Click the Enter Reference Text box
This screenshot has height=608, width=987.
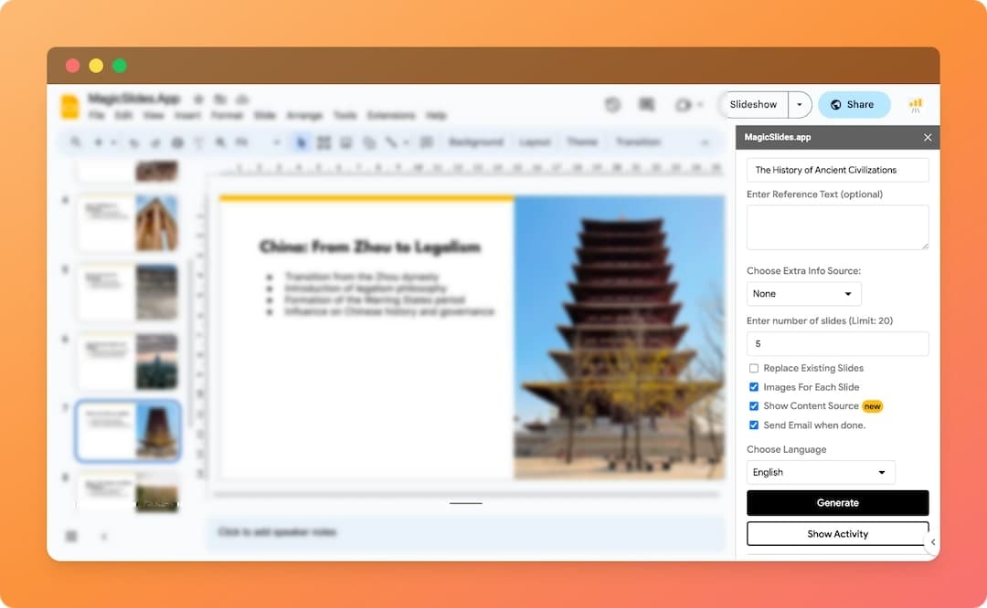pos(837,227)
